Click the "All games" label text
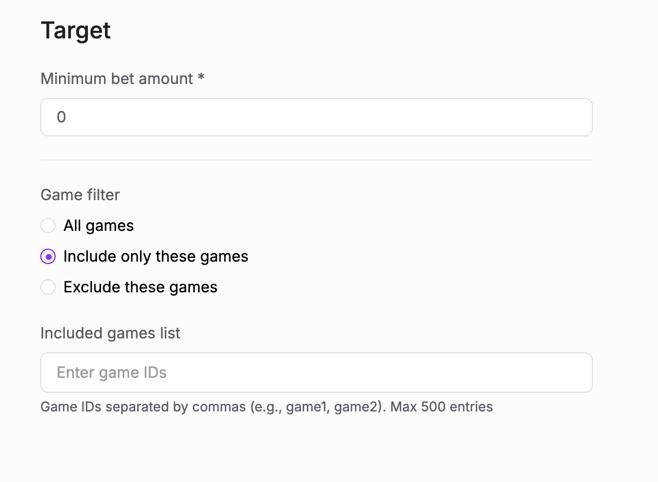 [x=99, y=226]
